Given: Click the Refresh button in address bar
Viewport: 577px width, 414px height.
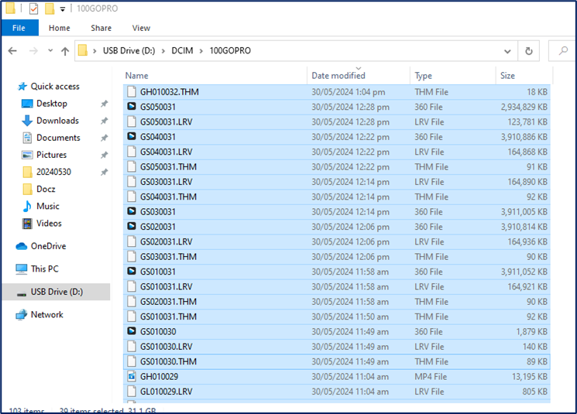Looking at the screenshot, I should tap(529, 51).
